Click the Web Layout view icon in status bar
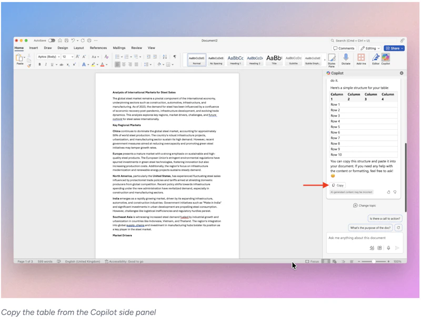421x319 pixels. pyautogui.click(x=334, y=261)
